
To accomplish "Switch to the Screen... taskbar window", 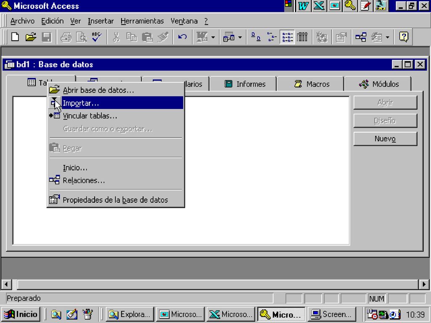I will tap(332, 314).
